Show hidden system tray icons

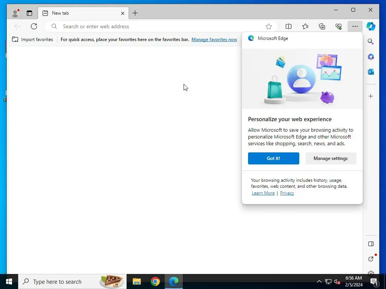coord(319,281)
